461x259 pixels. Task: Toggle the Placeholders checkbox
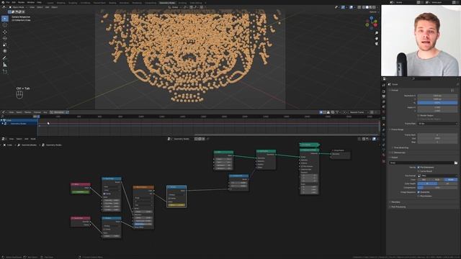coord(419,196)
